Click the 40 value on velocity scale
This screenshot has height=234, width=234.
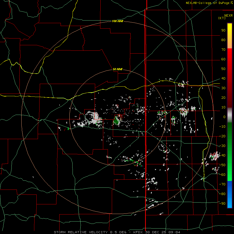point(223,79)
